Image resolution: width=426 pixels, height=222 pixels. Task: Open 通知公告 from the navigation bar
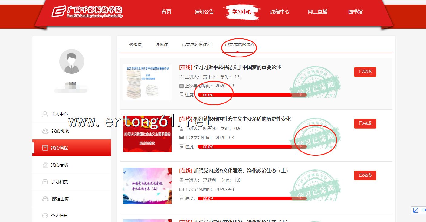204,12
